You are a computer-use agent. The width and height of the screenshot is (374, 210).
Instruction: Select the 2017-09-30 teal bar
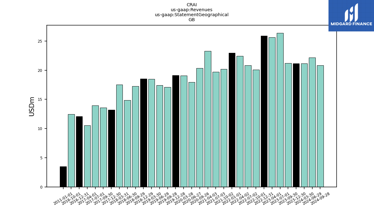pyautogui.click(x=103, y=147)
